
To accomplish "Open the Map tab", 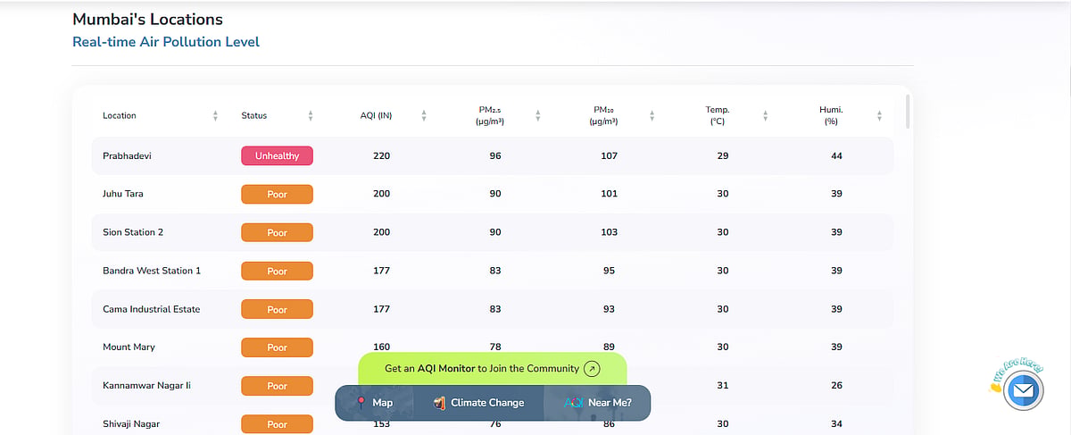I will click(x=375, y=403).
